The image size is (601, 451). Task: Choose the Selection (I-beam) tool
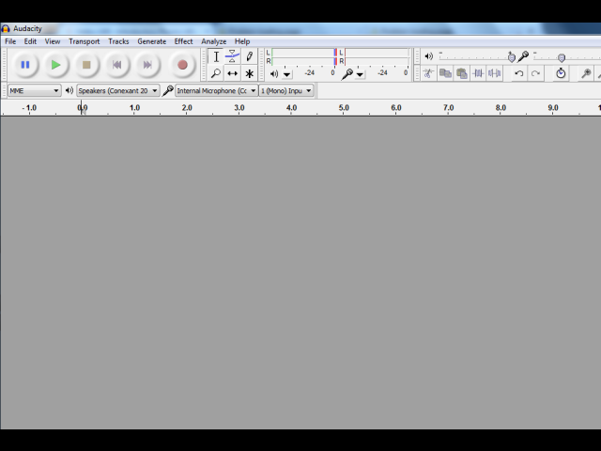[x=216, y=56]
